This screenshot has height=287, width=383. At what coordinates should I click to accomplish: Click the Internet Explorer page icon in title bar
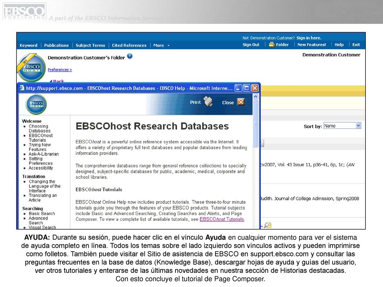point(22,88)
